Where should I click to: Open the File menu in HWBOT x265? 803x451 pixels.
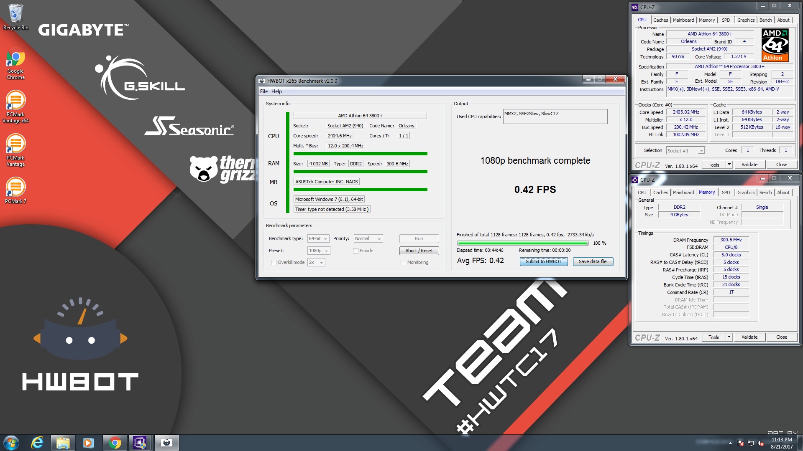(264, 91)
